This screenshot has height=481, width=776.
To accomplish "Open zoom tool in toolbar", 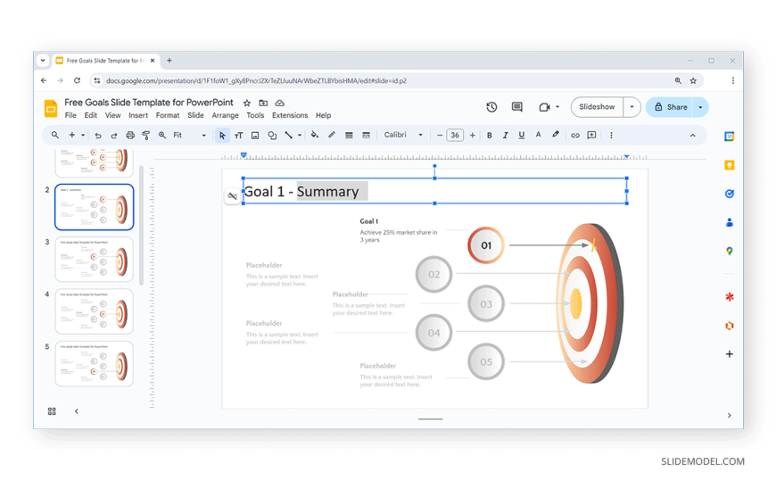I will click(x=161, y=135).
